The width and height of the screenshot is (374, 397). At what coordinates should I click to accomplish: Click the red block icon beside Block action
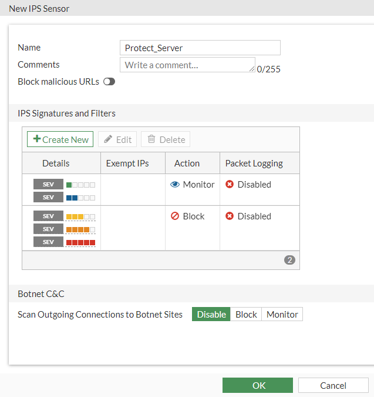point(175,216)
